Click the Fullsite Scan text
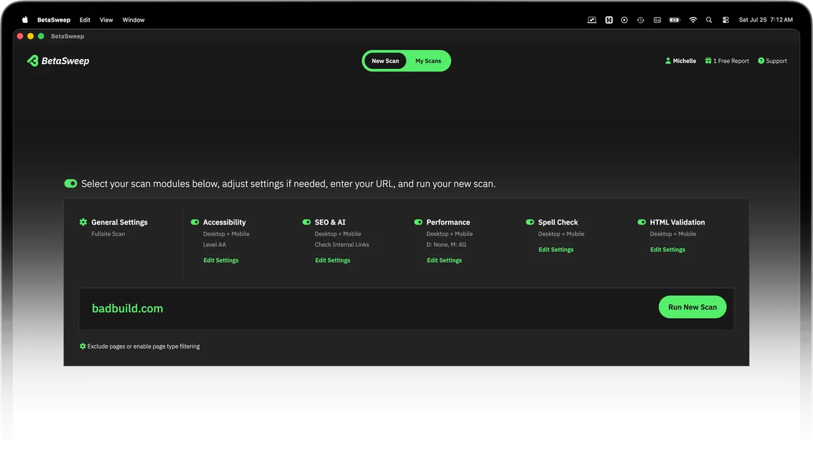The image size is (813, 450). pyautogui.click(x=108, y=234)
